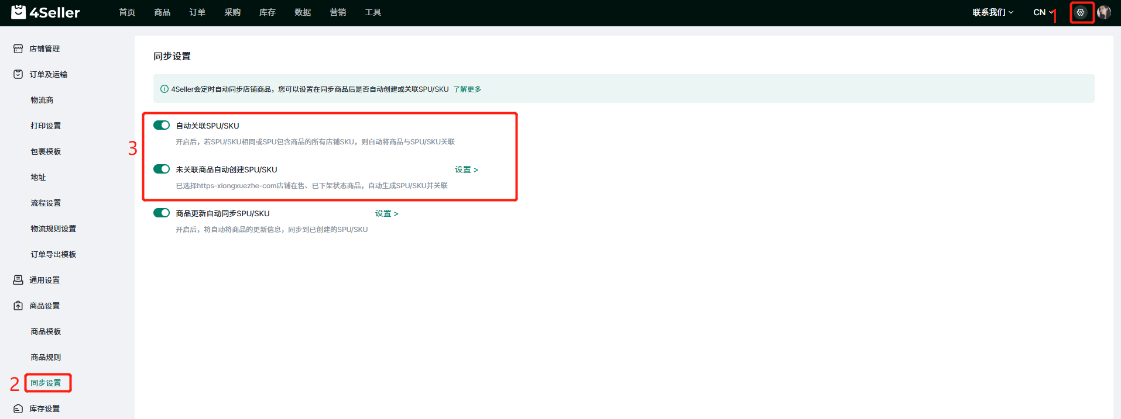Click the 商品更新自动同步SPU/SKU label

[x=222, y=213]
